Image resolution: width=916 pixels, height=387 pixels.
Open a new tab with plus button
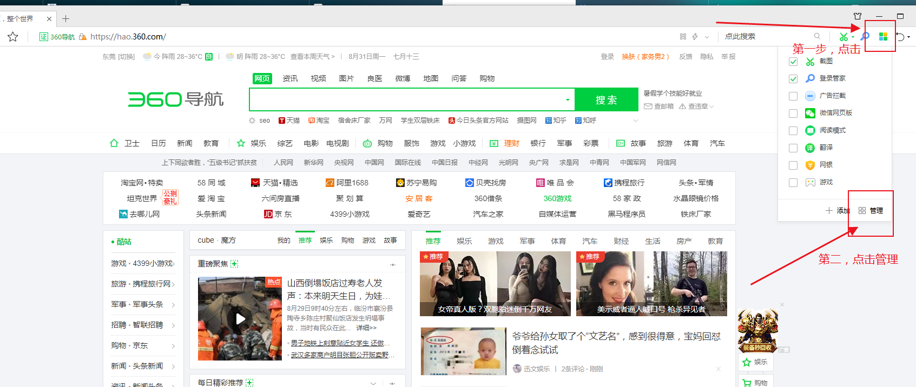(65, 19)
